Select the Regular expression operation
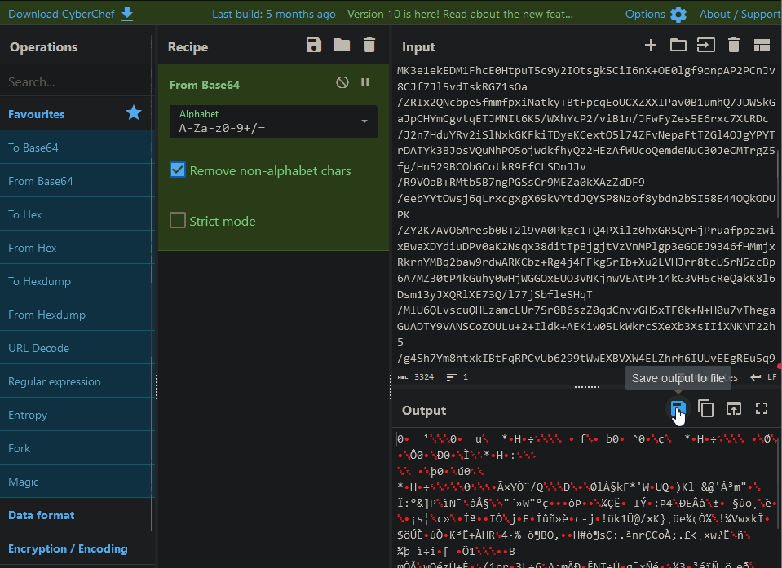The image size is (782, 568). (77, 381)
